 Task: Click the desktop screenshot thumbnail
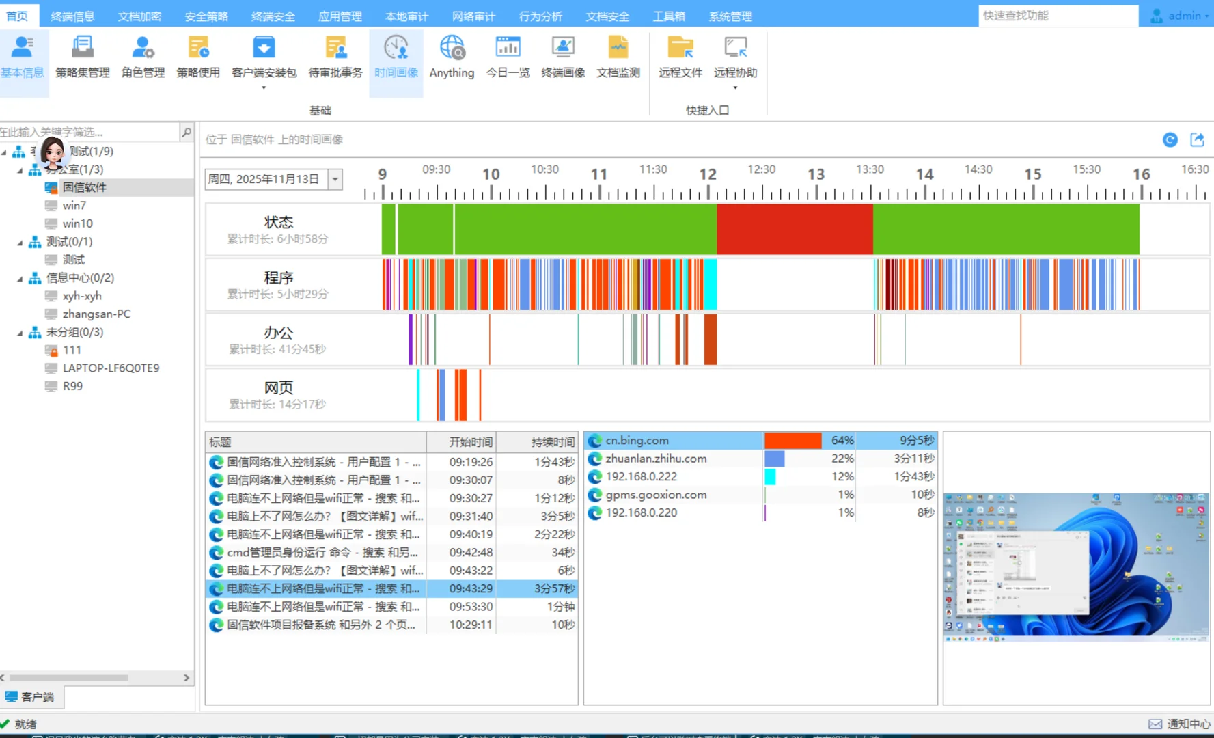click(1076, 567)
